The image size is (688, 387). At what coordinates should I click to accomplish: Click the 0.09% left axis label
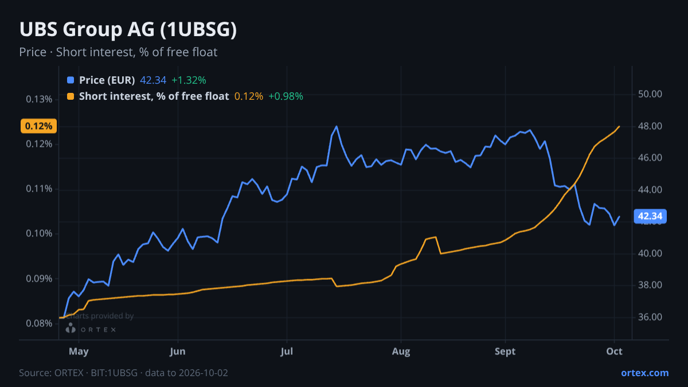(39, 279)
